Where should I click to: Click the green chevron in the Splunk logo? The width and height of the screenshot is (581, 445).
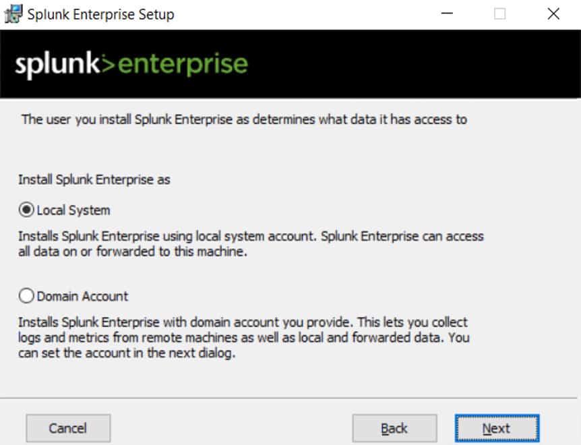(109, 63)
